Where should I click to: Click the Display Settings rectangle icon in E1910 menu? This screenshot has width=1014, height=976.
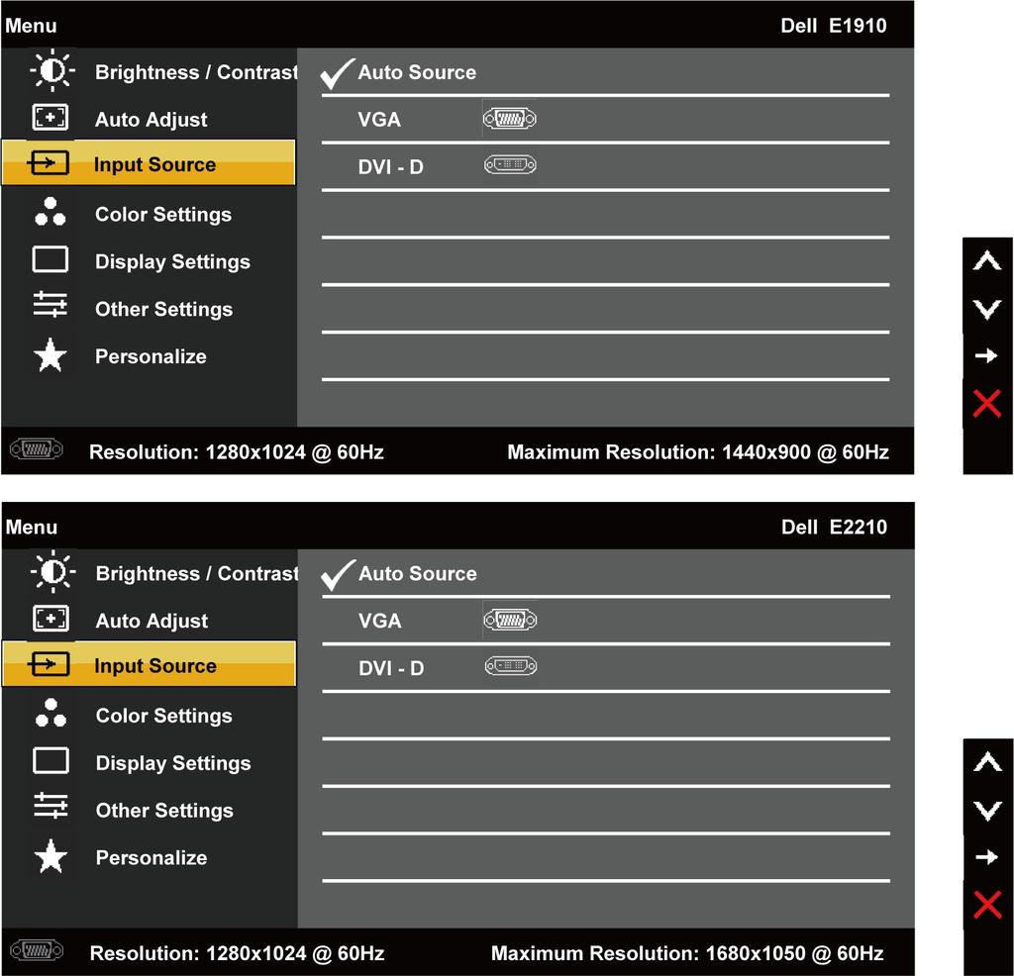click(51, 259)
